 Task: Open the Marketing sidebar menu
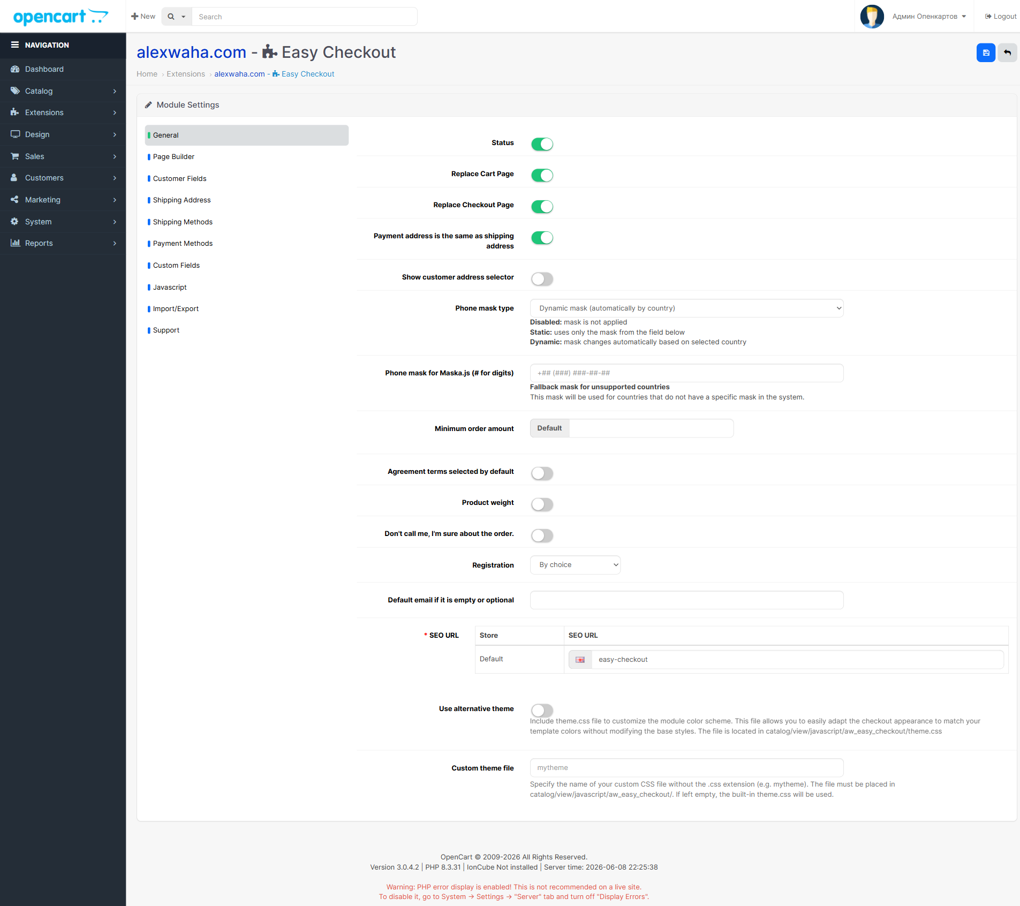coord(63,200)
